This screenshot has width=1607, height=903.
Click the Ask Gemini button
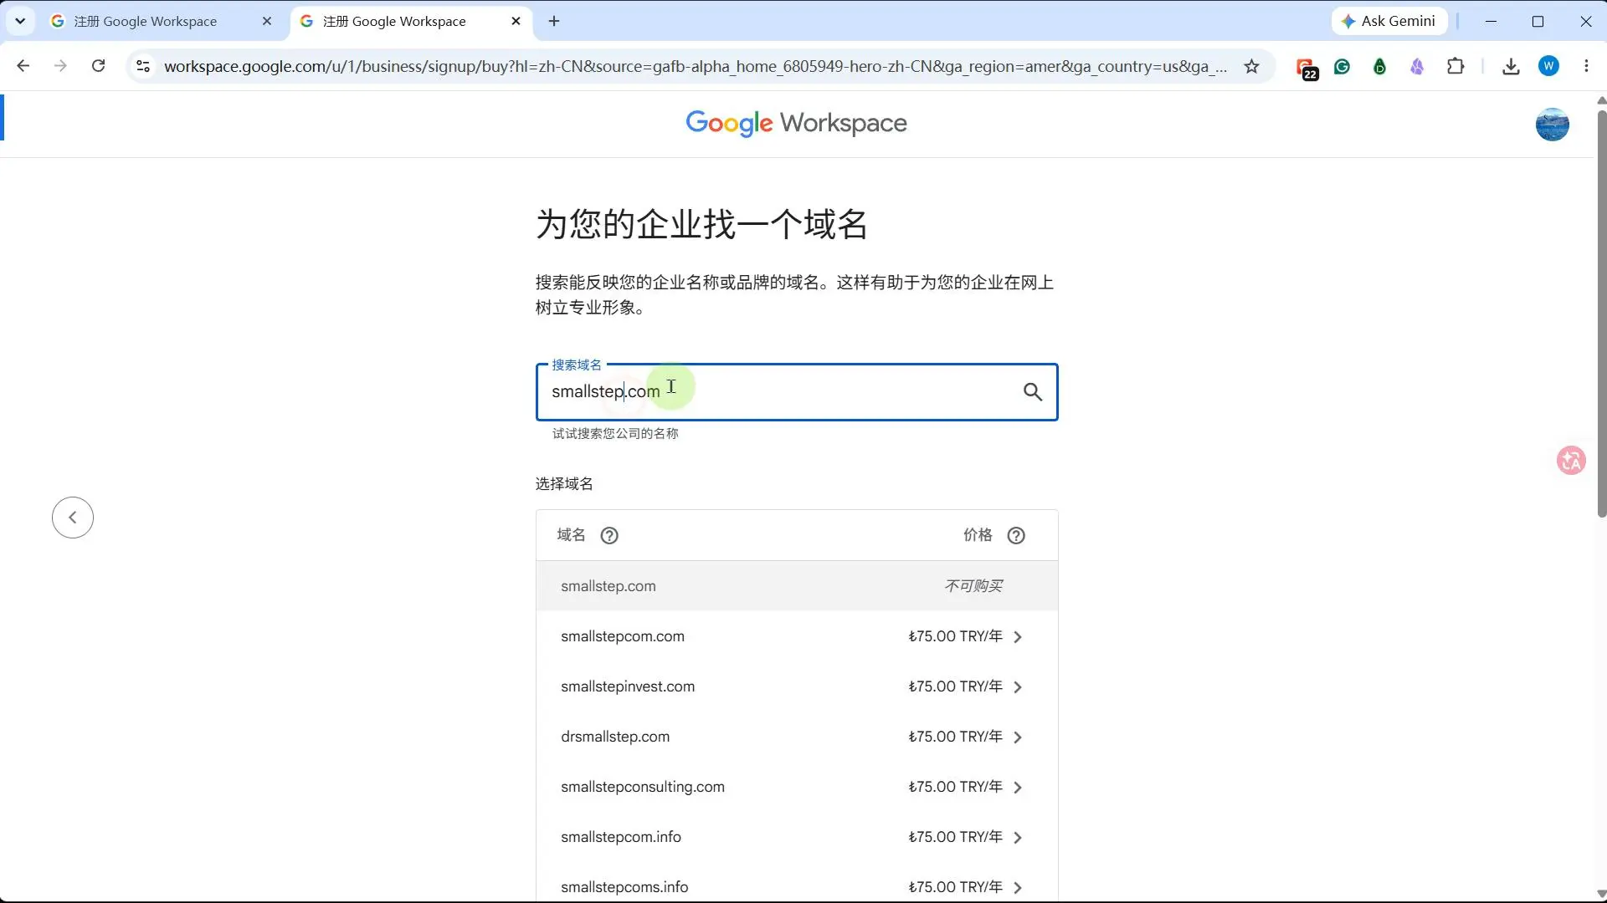click(x=1389, y=22)
